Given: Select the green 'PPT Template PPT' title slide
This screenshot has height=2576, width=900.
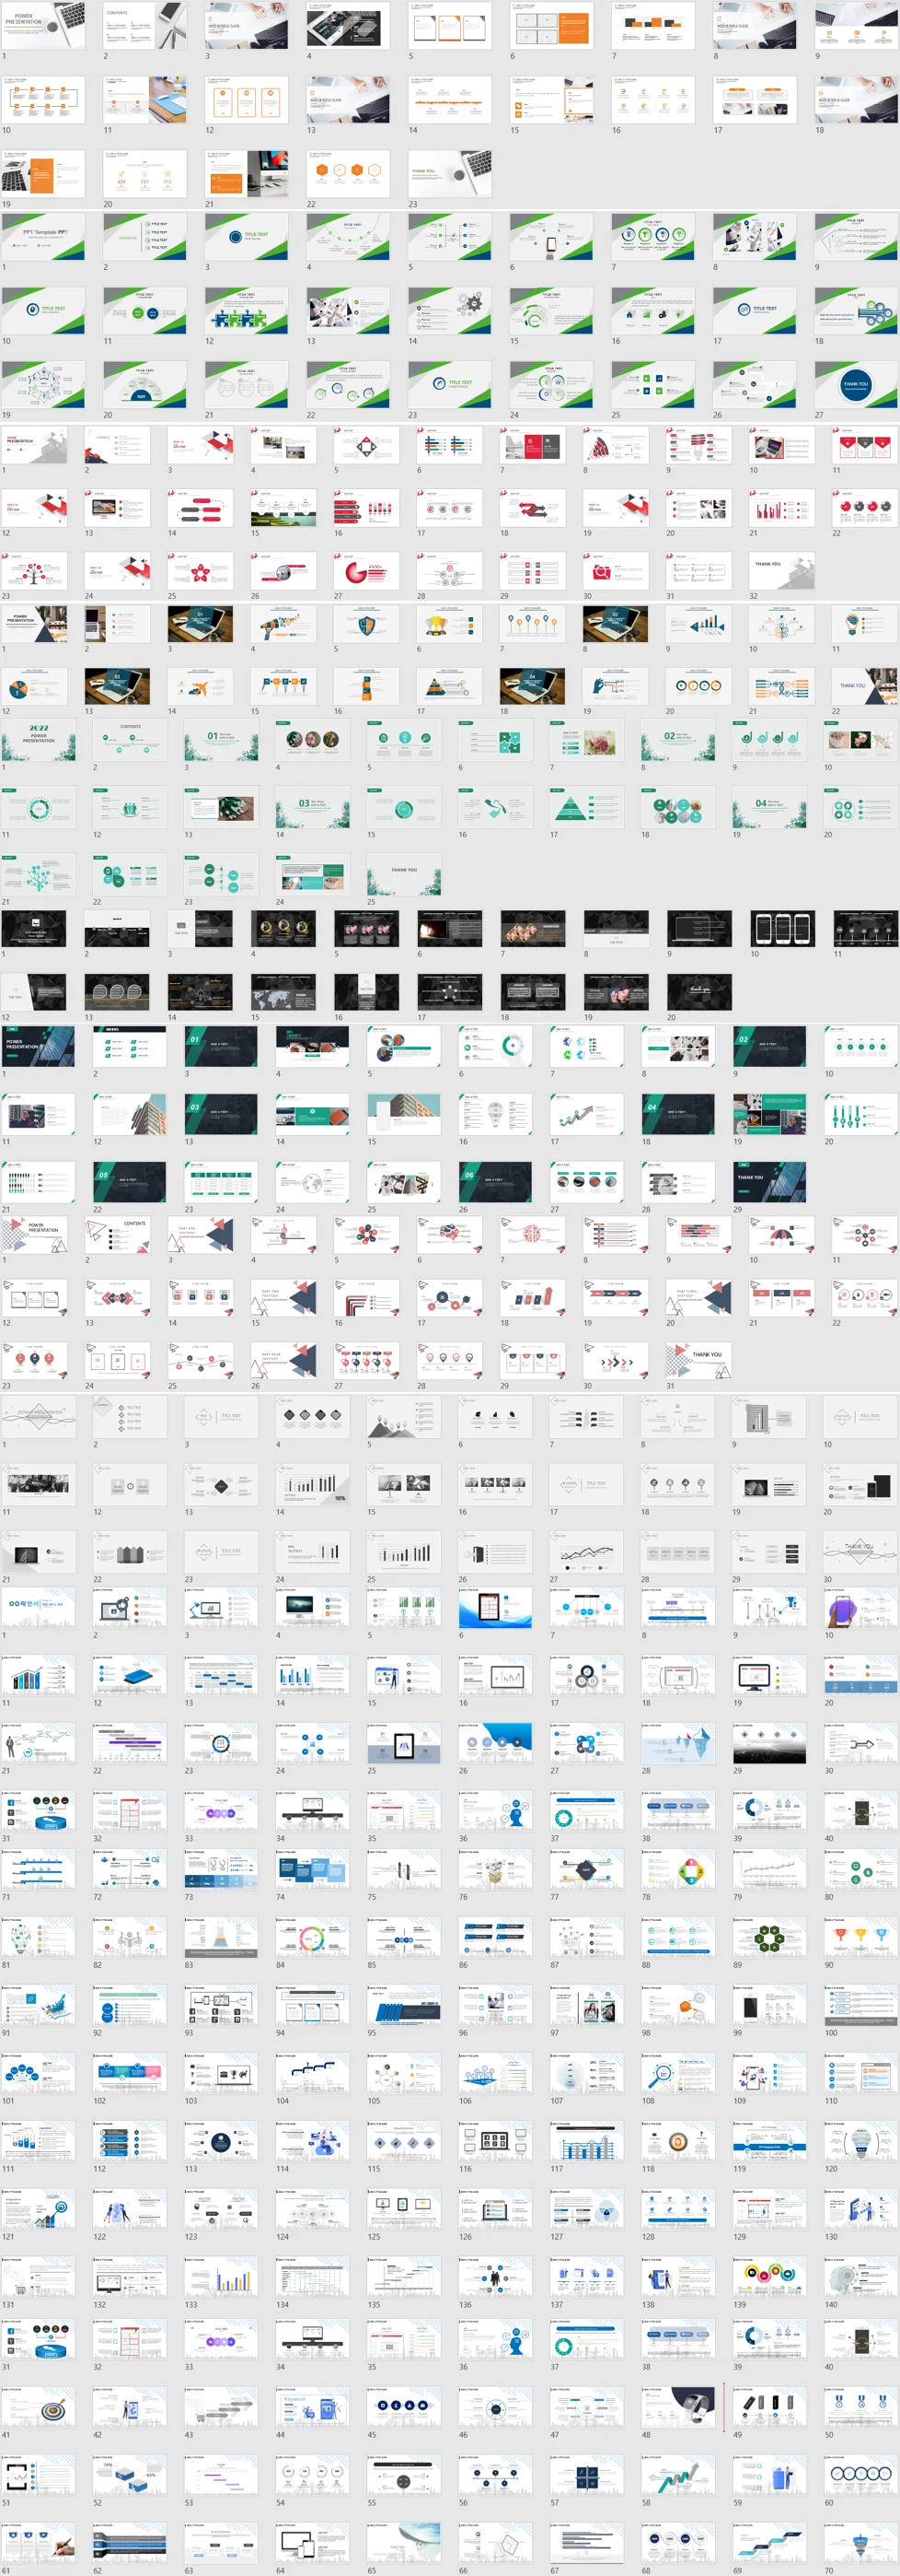Looking at the screenshot, I should coord(43,236).
